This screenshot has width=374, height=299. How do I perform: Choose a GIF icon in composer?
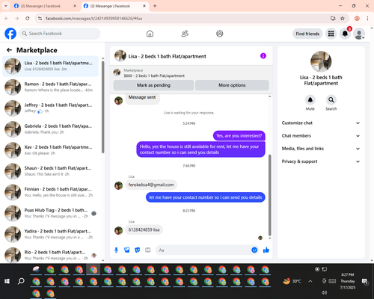click(148, 250)
